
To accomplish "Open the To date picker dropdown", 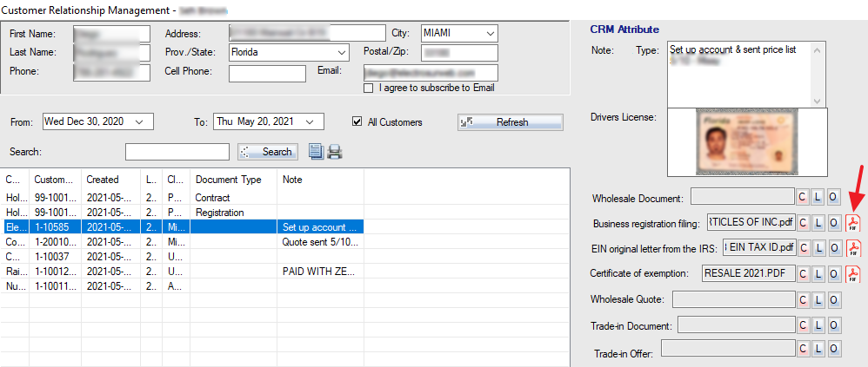I will click(310, 121).
